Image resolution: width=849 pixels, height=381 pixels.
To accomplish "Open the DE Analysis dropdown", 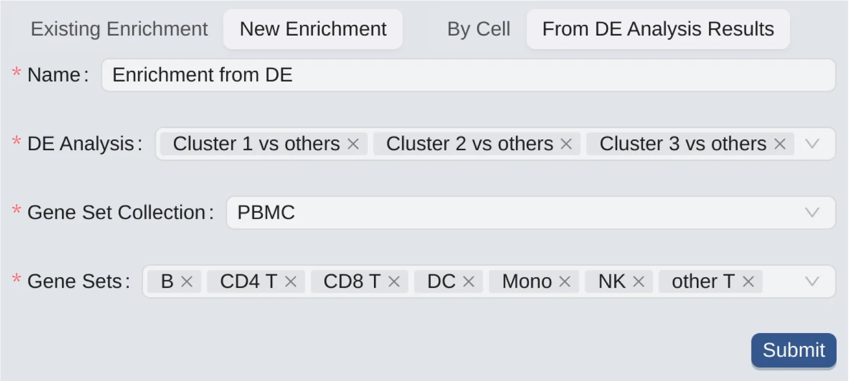I will pyautogui.click(x=812, y=144).
